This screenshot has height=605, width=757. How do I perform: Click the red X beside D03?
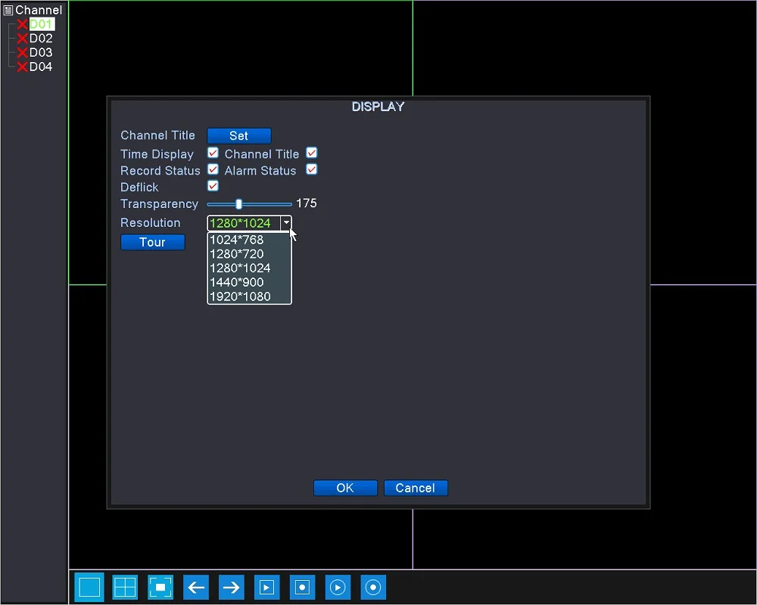[x=22, y=53]
